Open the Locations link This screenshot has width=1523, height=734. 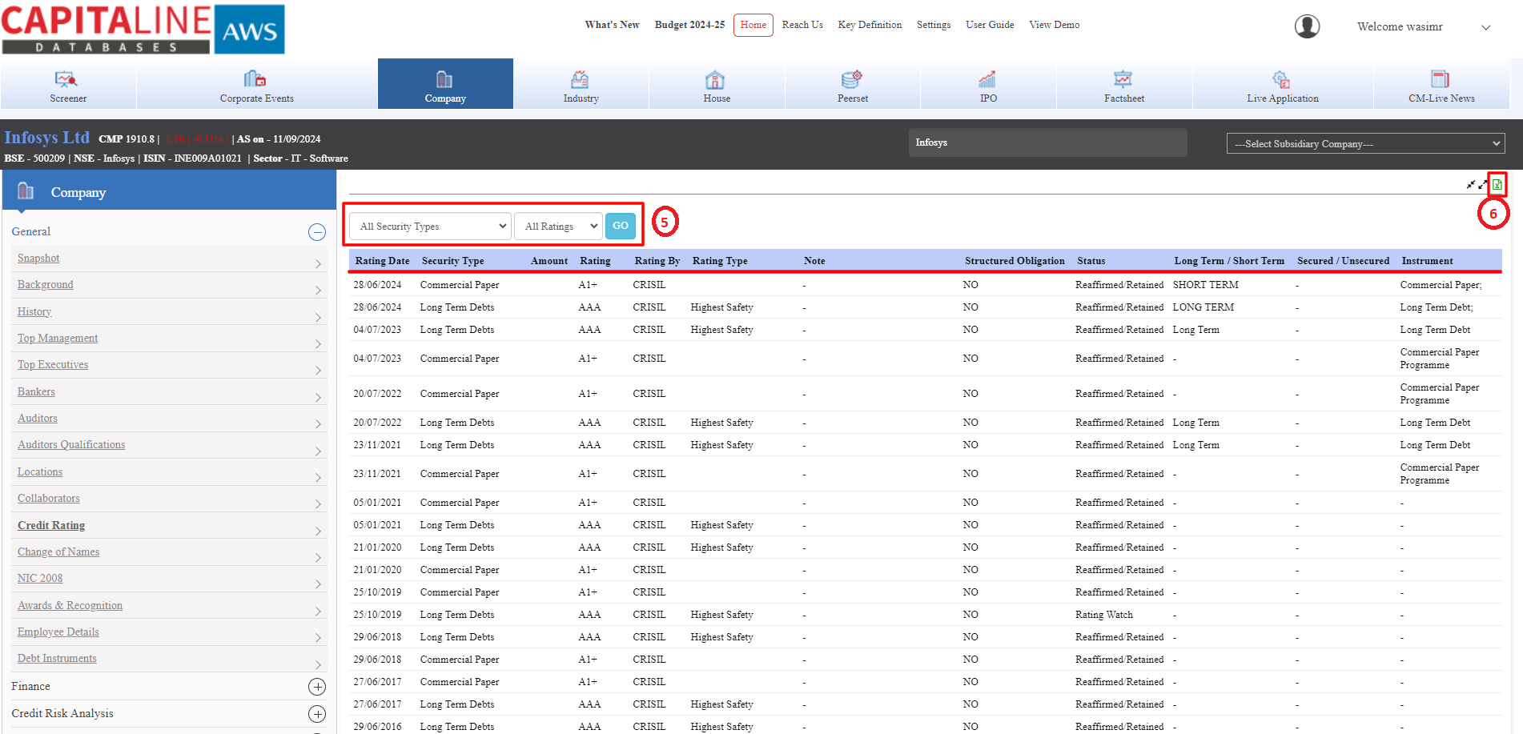point(40,471)
